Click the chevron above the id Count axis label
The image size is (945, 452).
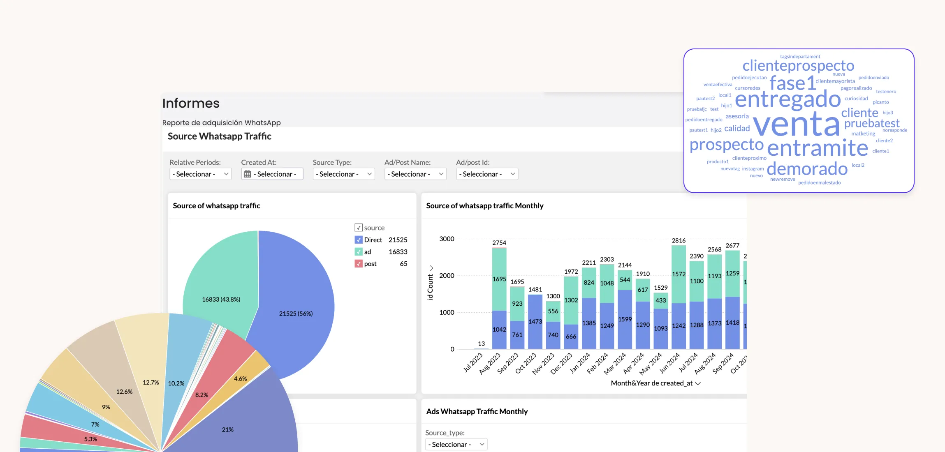(x=431, y=268)
